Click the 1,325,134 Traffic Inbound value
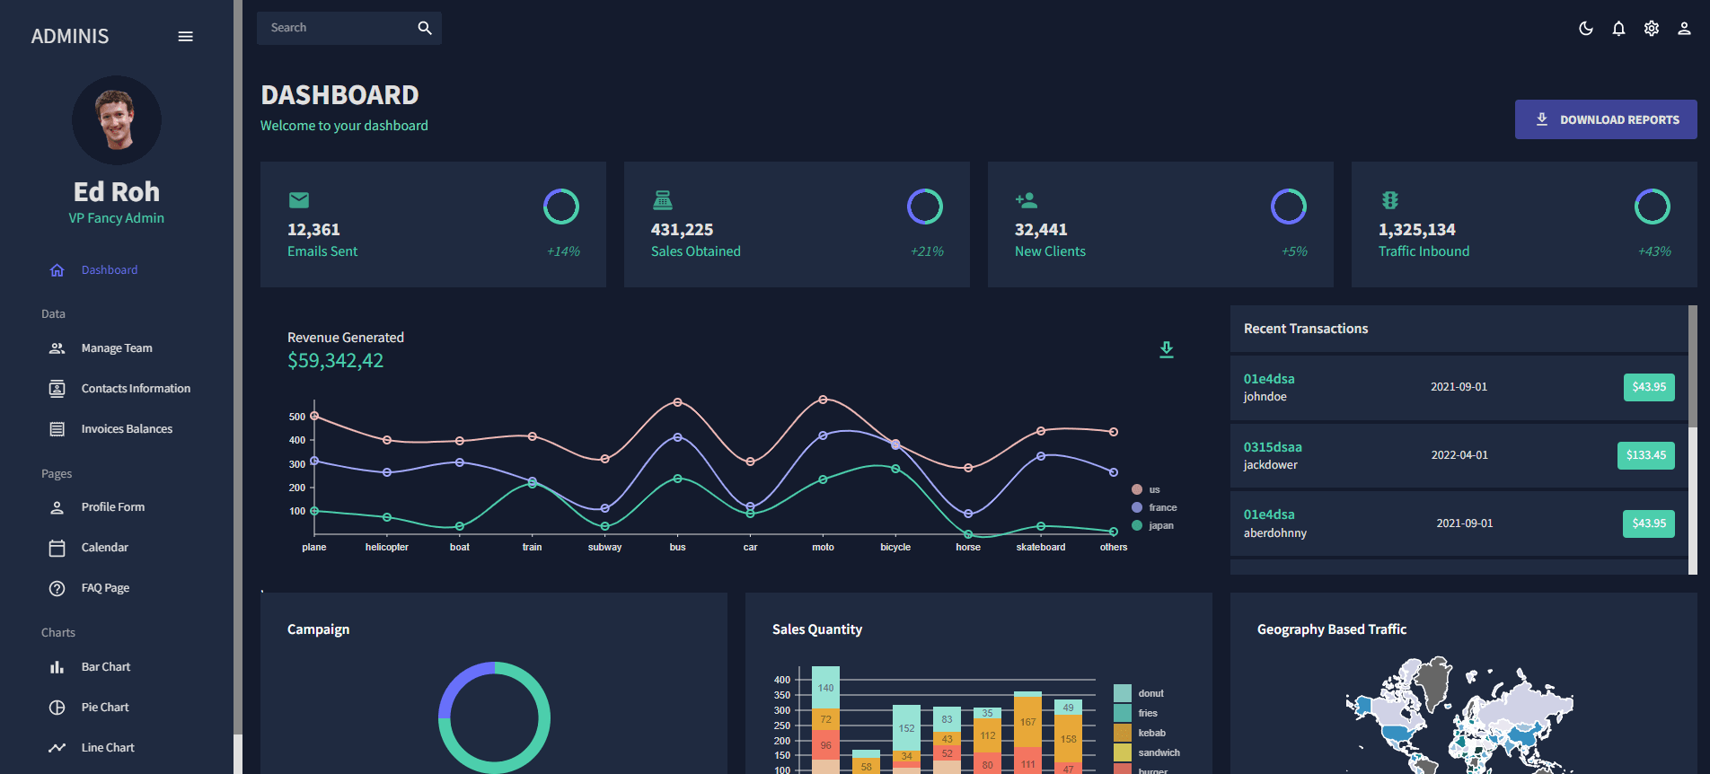This screenshot has width=1710, height=774. [x=1417, y=230]
